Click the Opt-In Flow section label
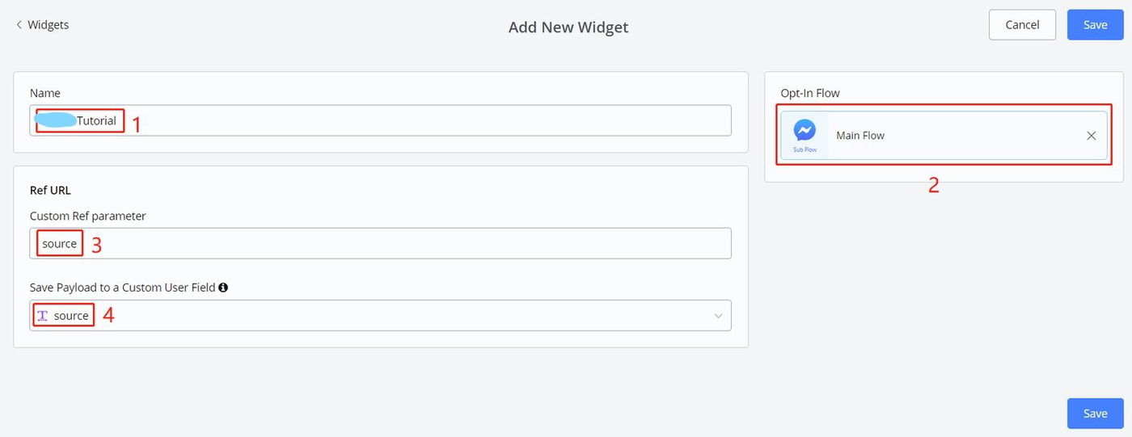The width and height of the screenshot is (1132, 437). tap(809, 93)
